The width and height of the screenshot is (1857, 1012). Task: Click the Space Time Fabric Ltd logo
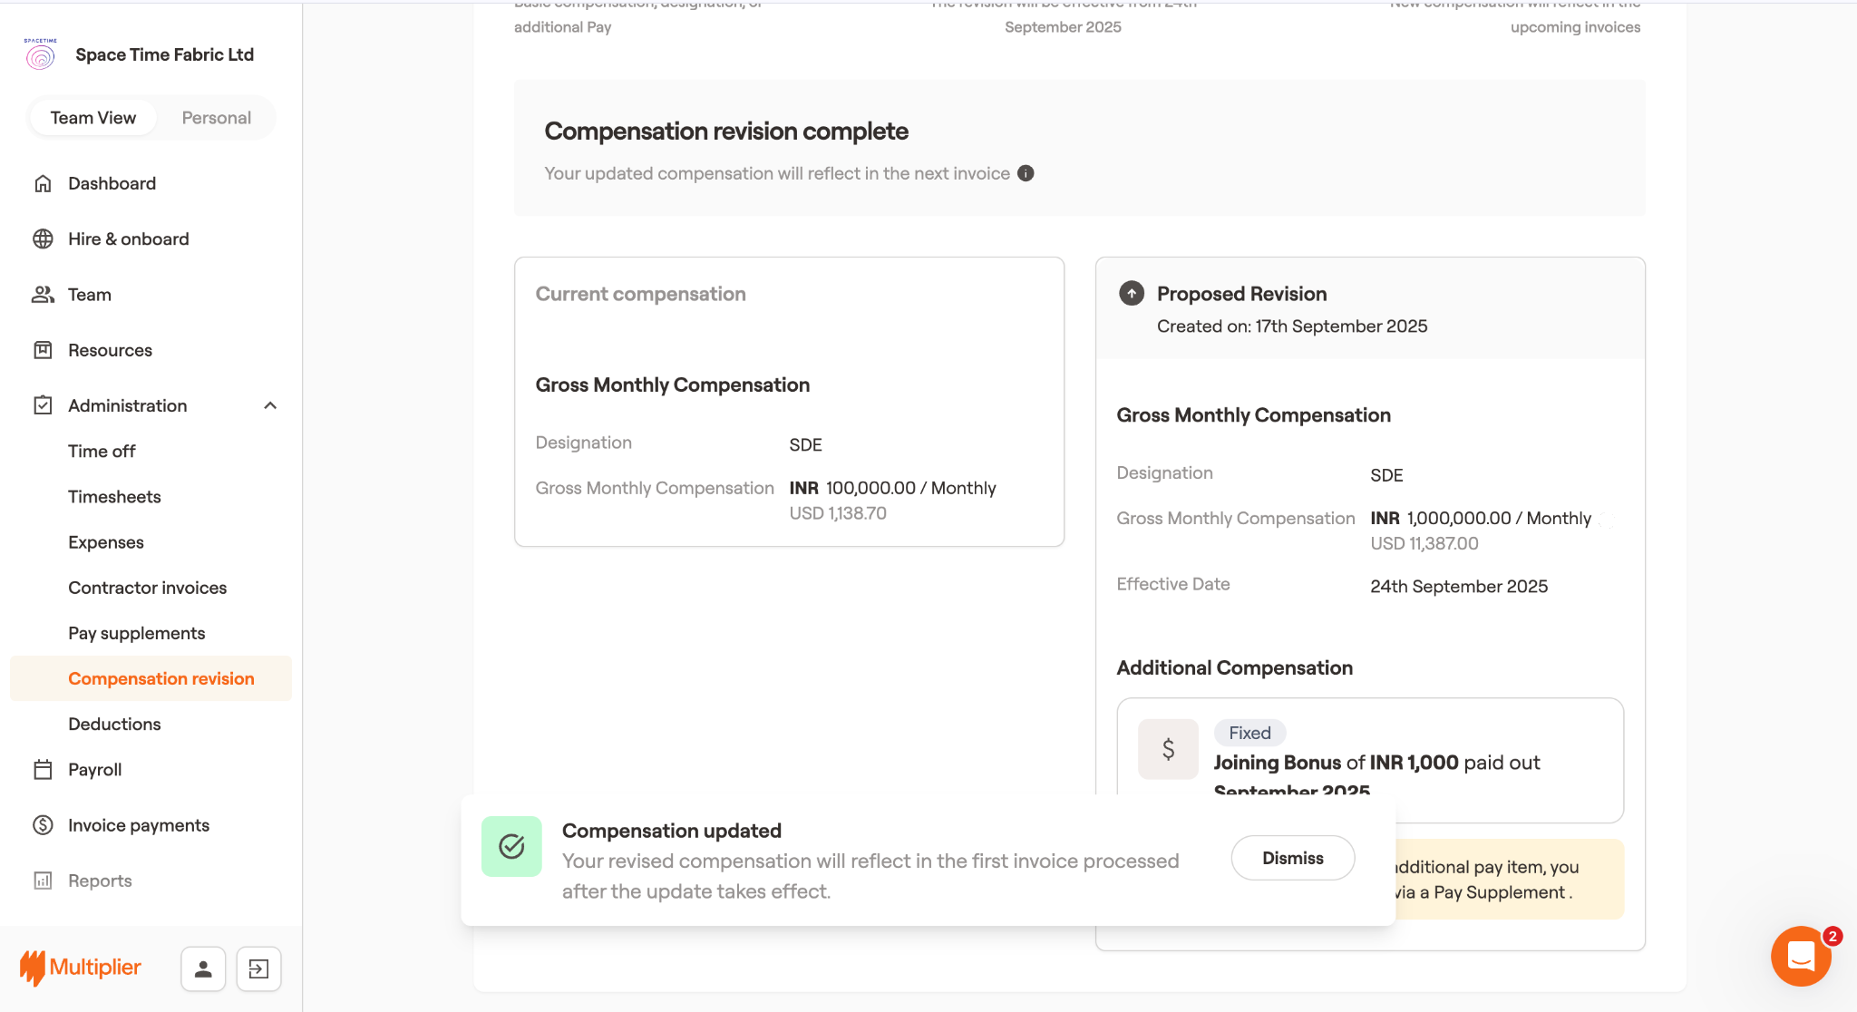41,54
